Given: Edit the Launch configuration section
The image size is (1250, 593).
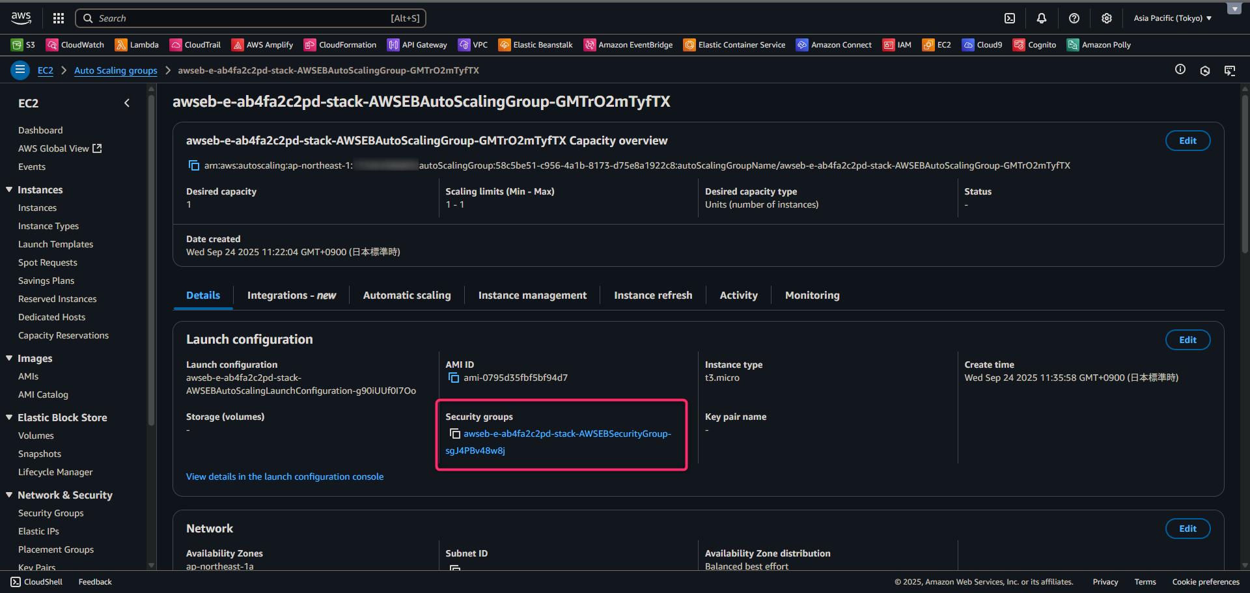Looking at the screenshot, I should (x=1187, y=340).
